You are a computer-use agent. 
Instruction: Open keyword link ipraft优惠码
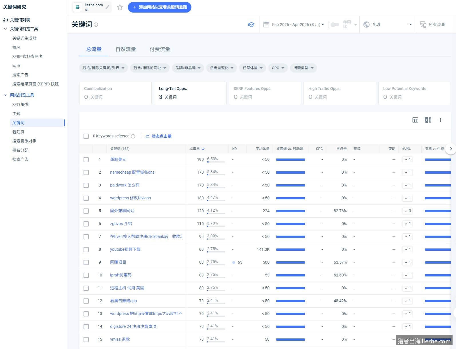121,275
